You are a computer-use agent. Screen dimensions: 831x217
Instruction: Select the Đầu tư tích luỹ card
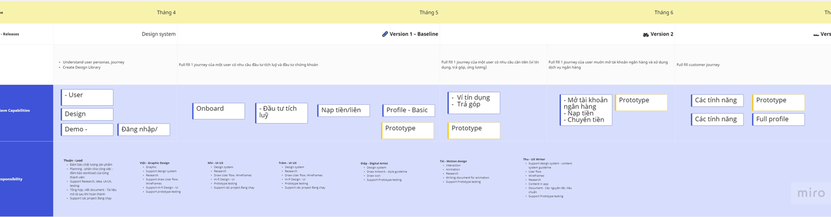[x=282, y=113]
